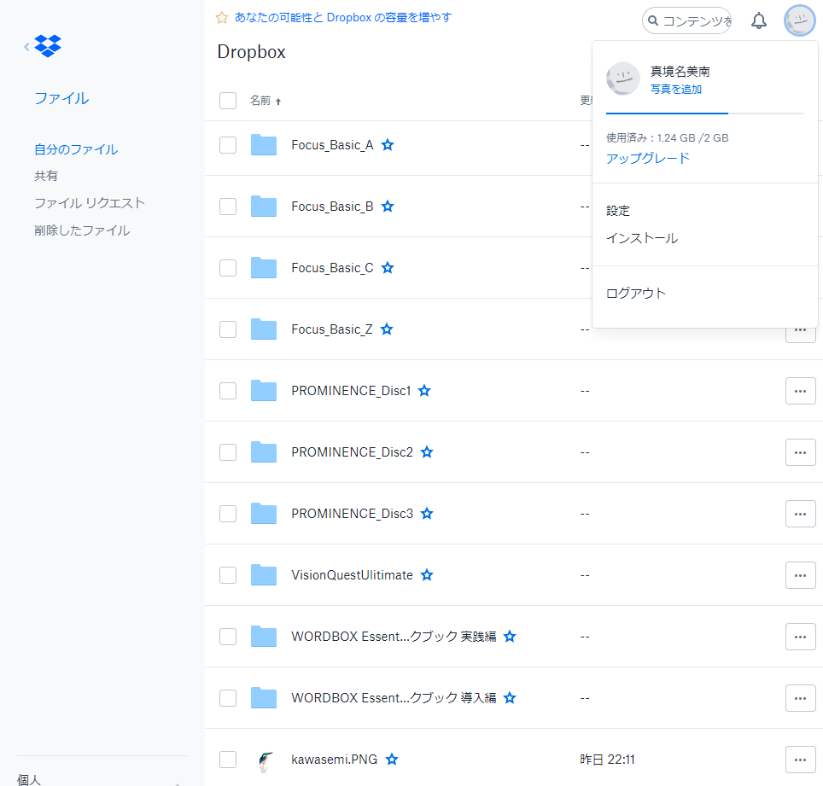Image resolution: width=823 pixels, height=786 pixels.
Task: Star toggle for Focus_Basic_B
Action: (x=388, y=207)
